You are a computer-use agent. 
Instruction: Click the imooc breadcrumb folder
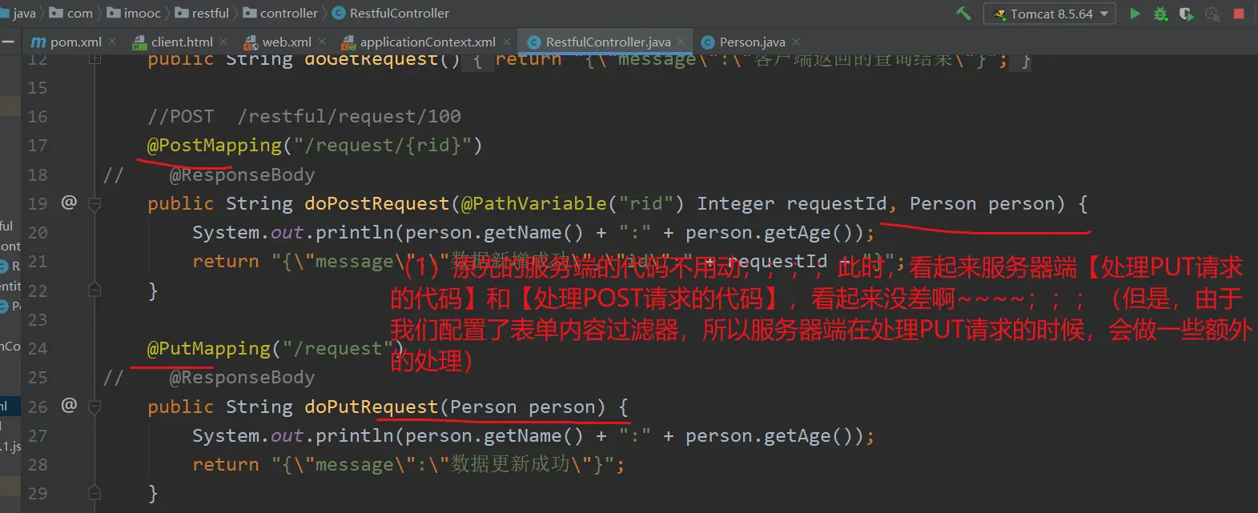click(x=134, y=13)
